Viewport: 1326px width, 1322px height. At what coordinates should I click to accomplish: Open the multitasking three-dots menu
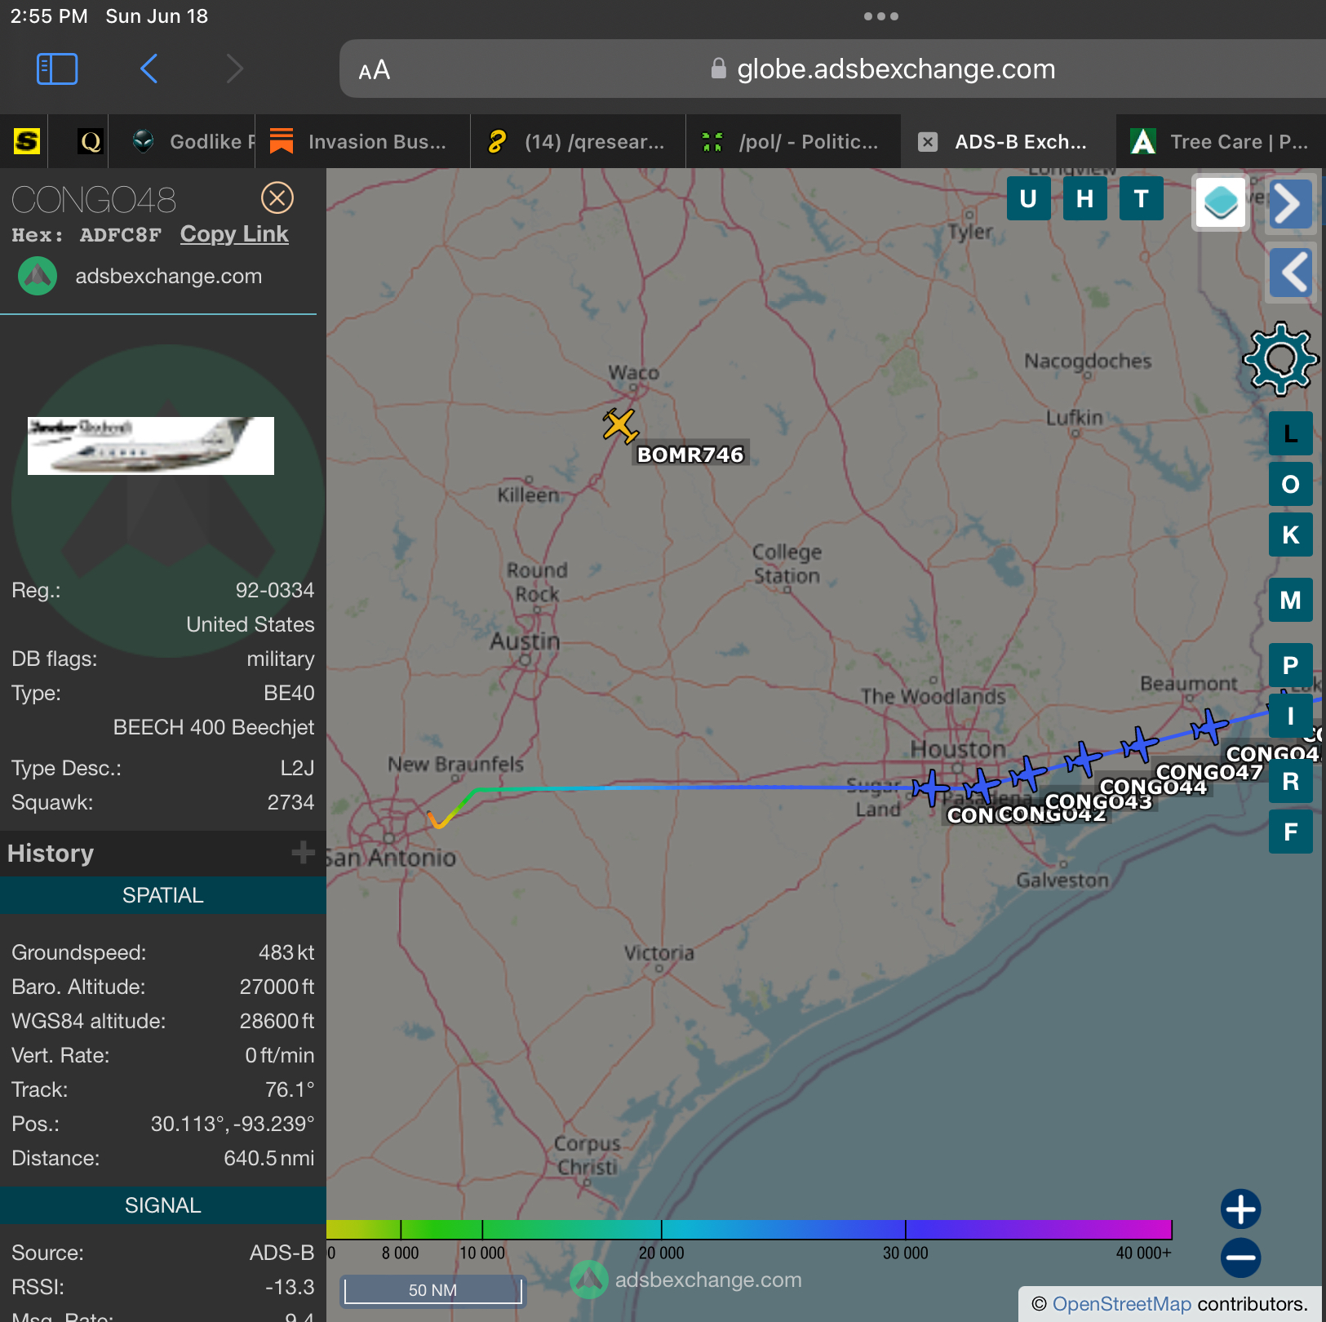coord(881,16)
